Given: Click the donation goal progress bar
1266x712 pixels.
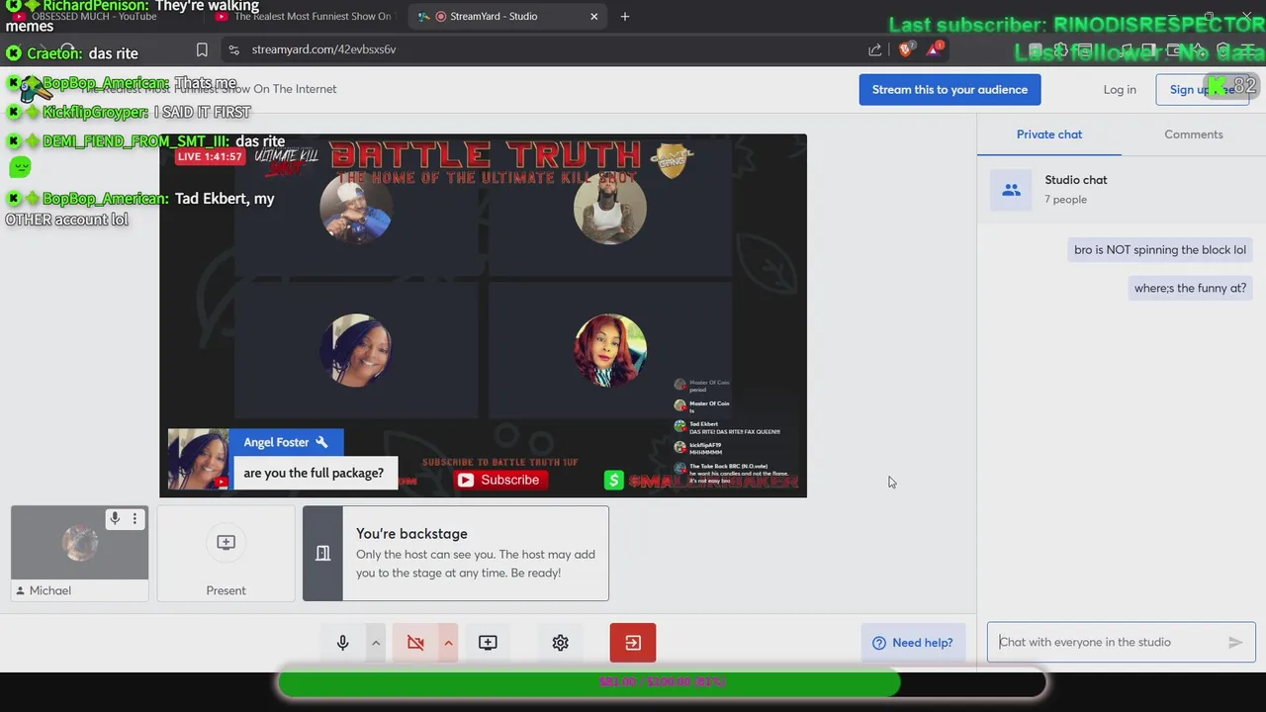Looking at the screenshot, I should pyautogui.click(x=662, y=682).
